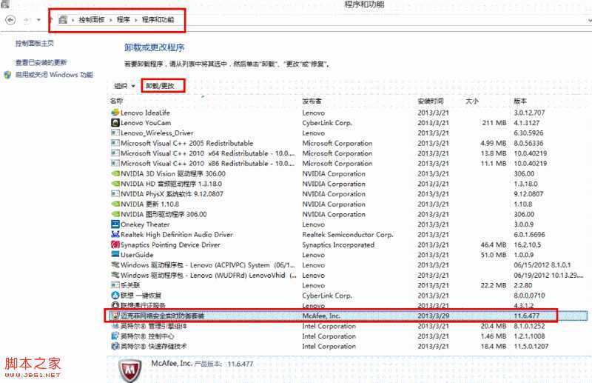Click the Visual C++ 2010 x86 icon
The width and height of the screenshot is (592, 383).
coord(115,163)
